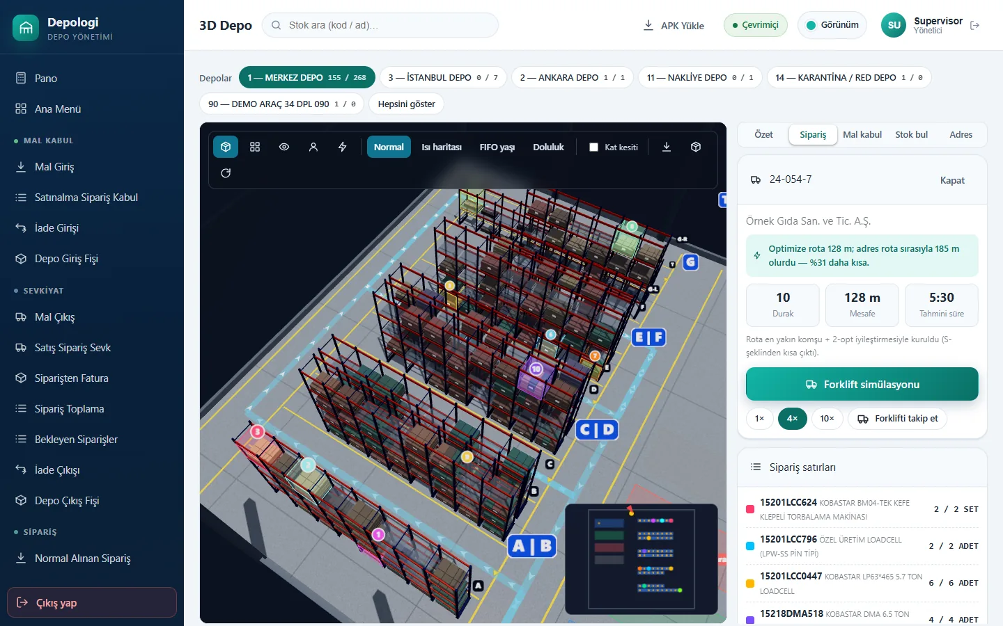Switch to Doluluk mode
This screenshot has height=626, width=1003.
click(x=549, y=147)
